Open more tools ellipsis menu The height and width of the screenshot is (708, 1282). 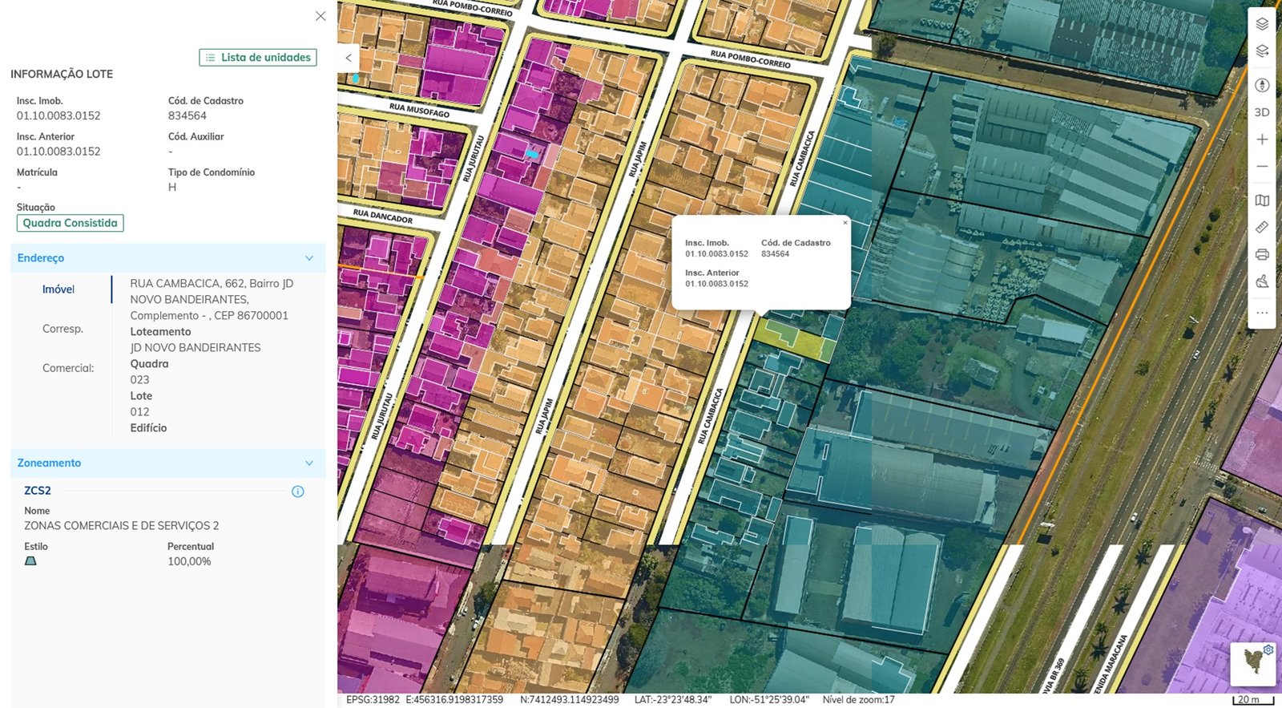point(1262,313)
